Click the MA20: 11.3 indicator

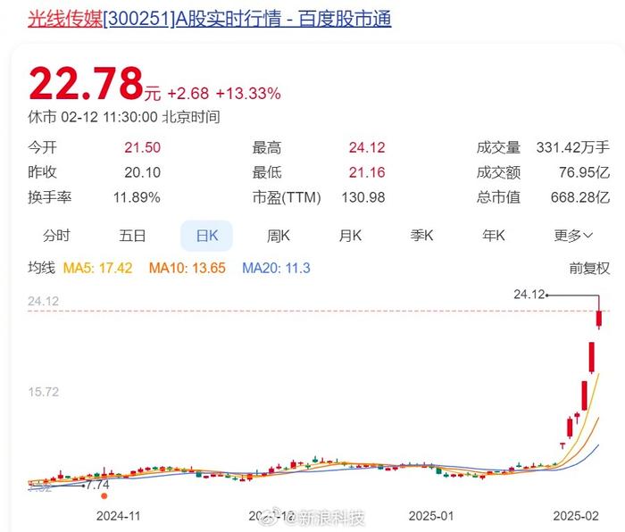click(276, 268)
